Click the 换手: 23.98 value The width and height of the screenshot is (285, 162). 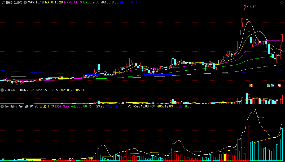(x=96, y=106)
